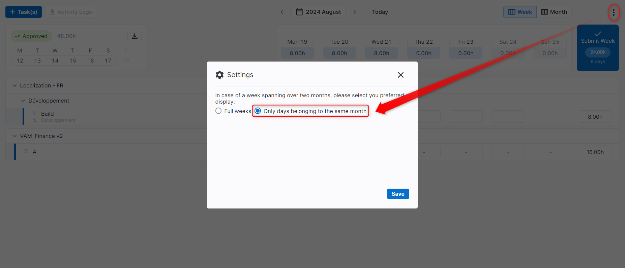Viewport: 625px width, 268px height.
Task: Switch to the Month view tab
Action: (x=554, y=12)
